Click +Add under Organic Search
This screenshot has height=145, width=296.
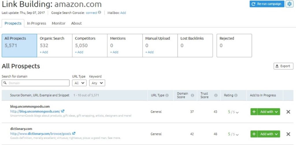click(x=44, y=52)
